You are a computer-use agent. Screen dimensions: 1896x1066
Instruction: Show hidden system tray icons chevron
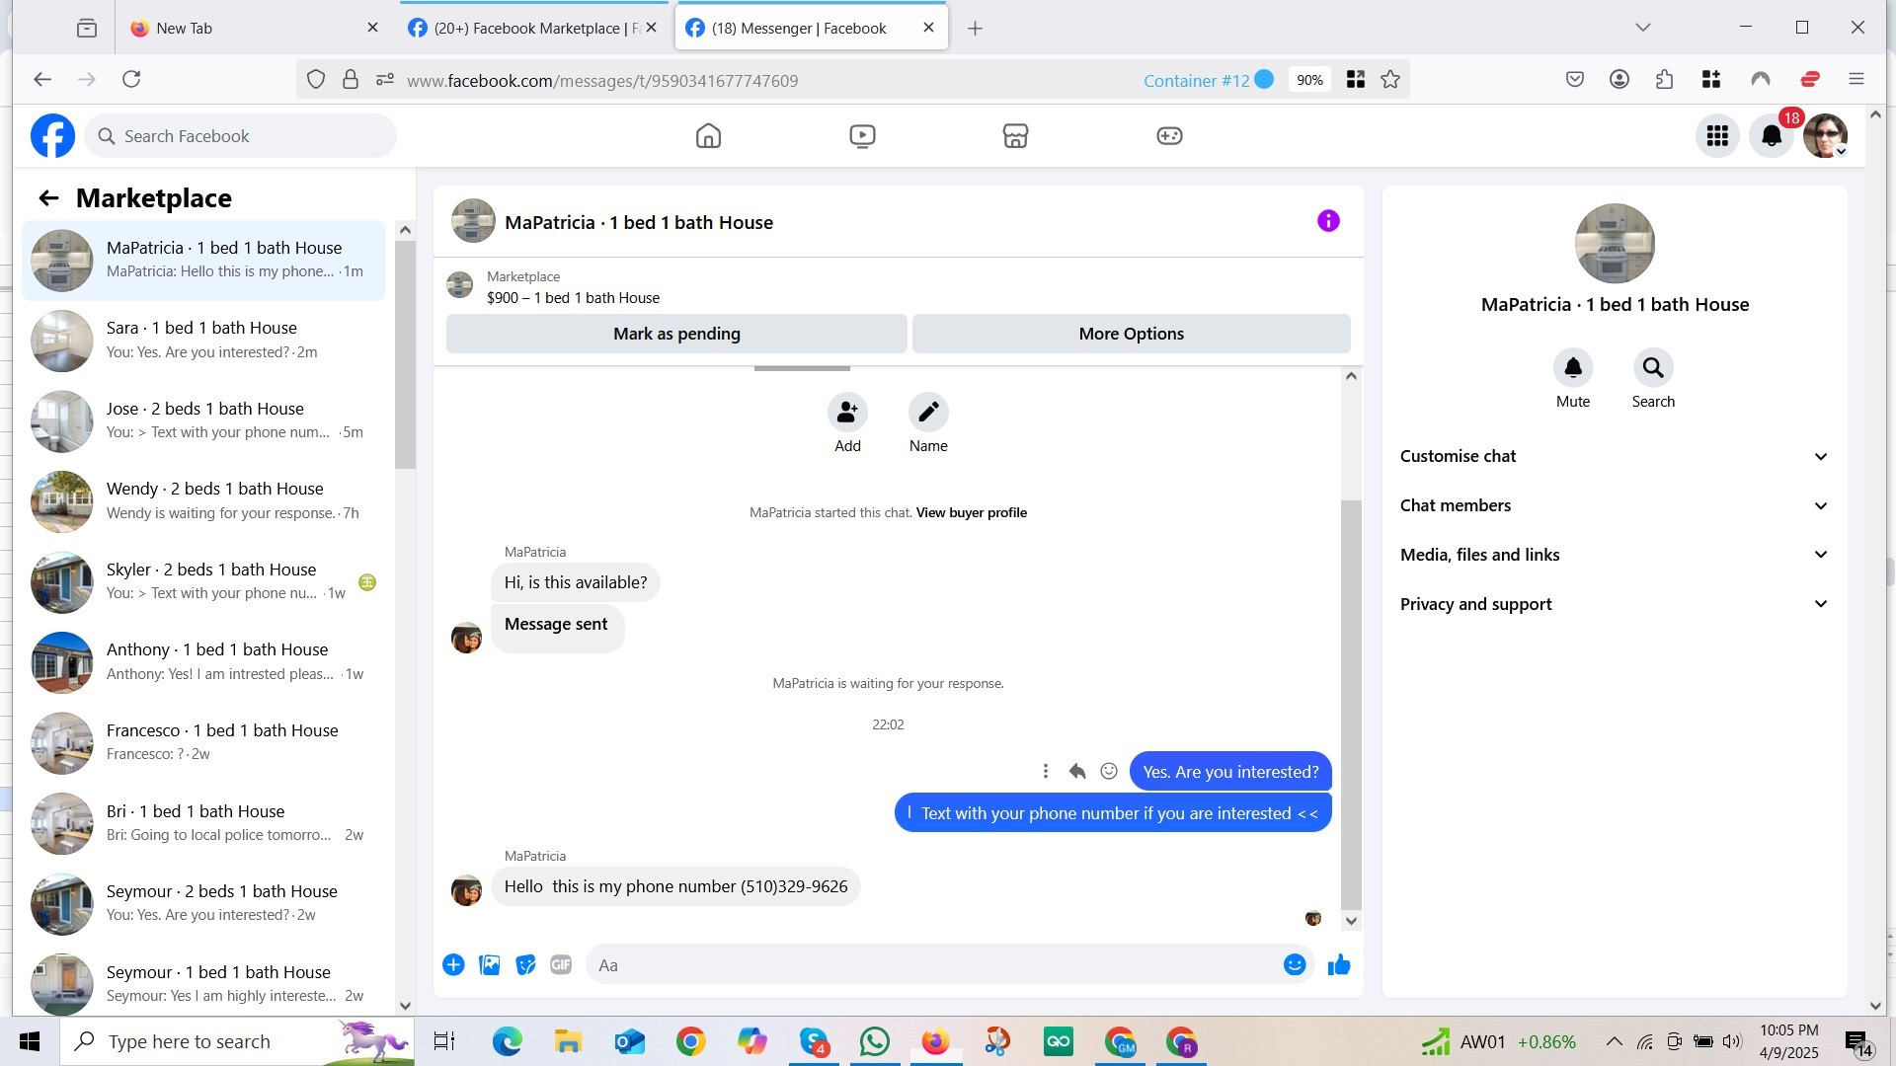[x=1614, y=1042]
